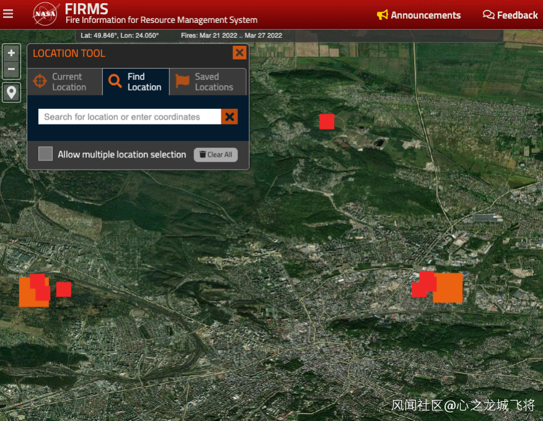Click the Fire Information for Resource Management System subtitle
This screenshot has height=421, width=543.
[x=161, y=20]
